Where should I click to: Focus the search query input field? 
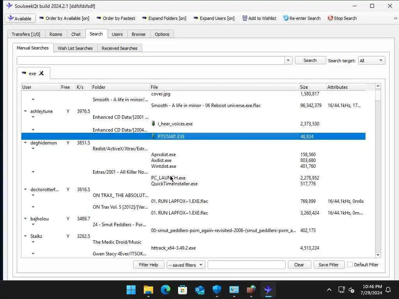(151, 60)
